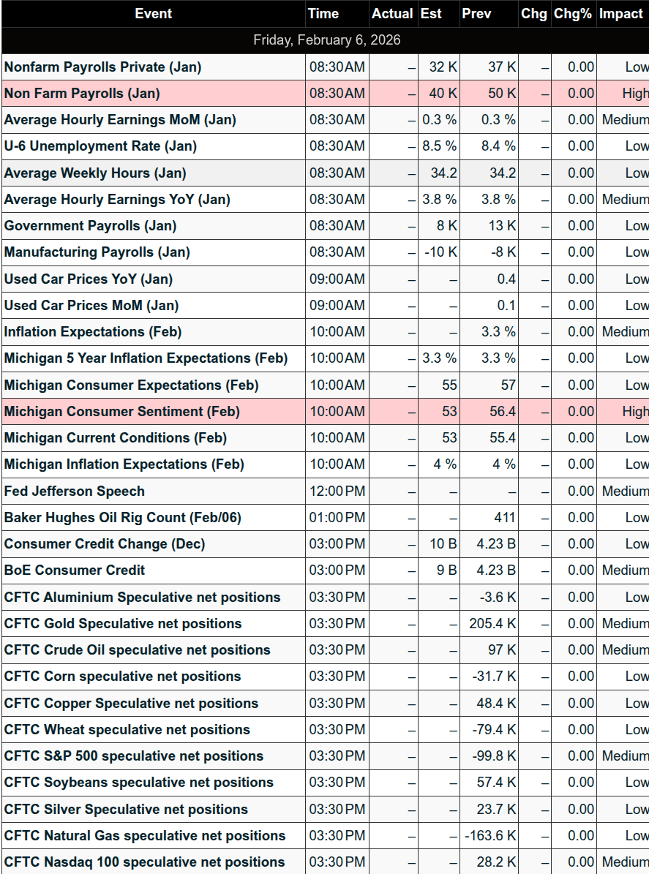Click the Prev column header
Screen dimensions: 649x874
click(x=476, y=14)
